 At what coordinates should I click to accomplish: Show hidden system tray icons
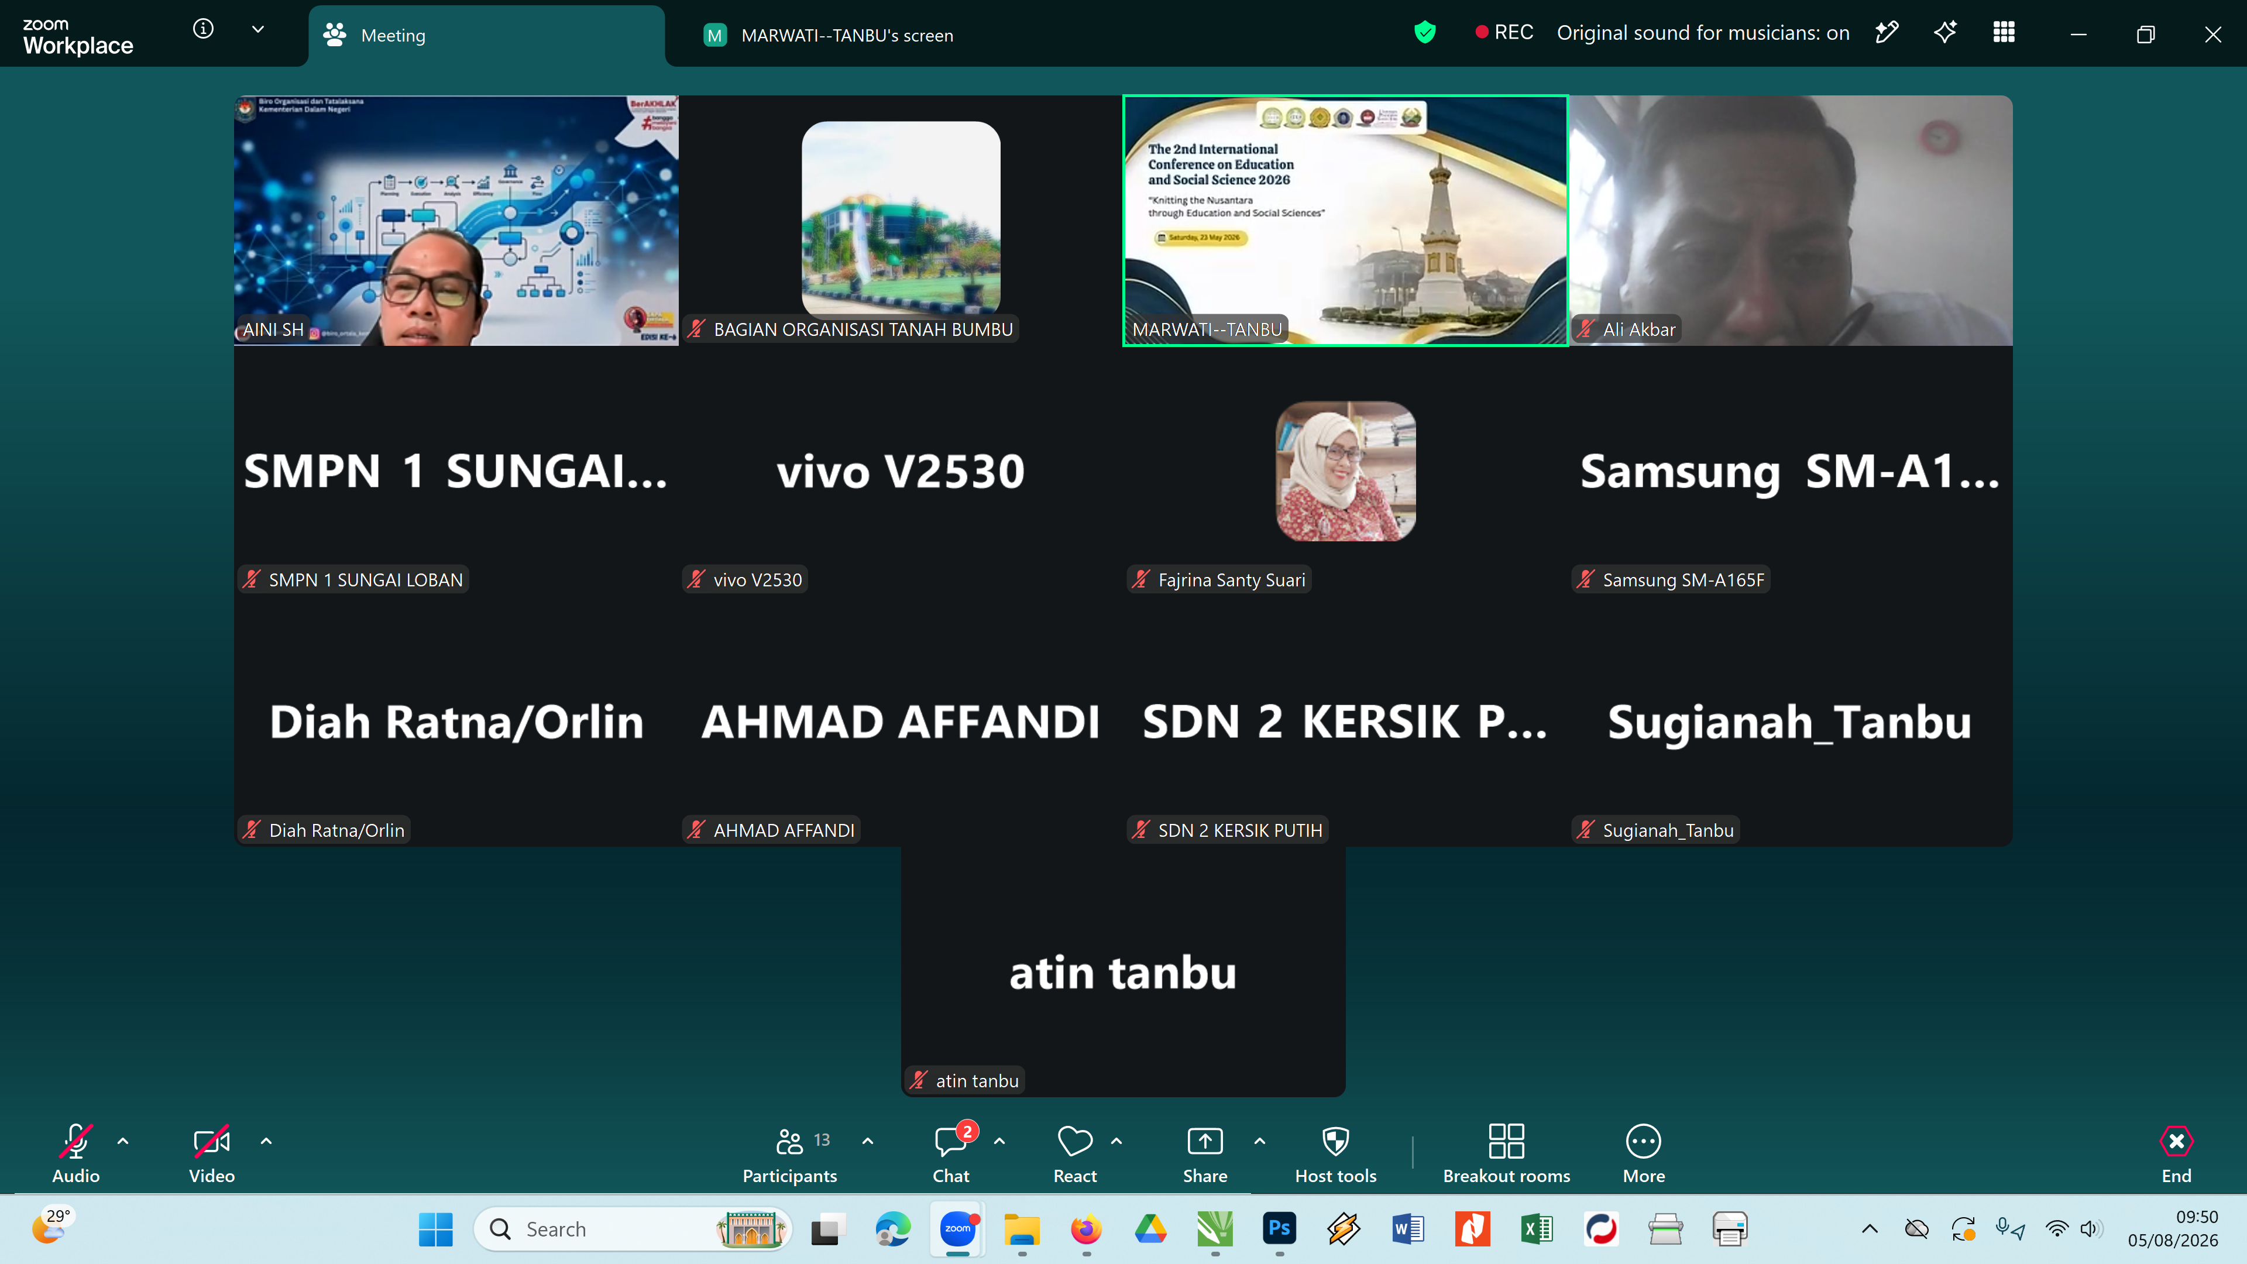1870,1229
